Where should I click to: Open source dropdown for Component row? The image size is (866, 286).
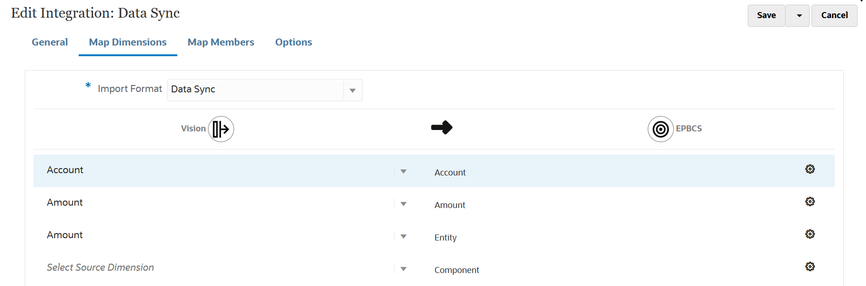(403, 269)
